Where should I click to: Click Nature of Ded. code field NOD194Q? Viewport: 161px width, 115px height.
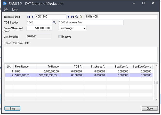[51, 17]
